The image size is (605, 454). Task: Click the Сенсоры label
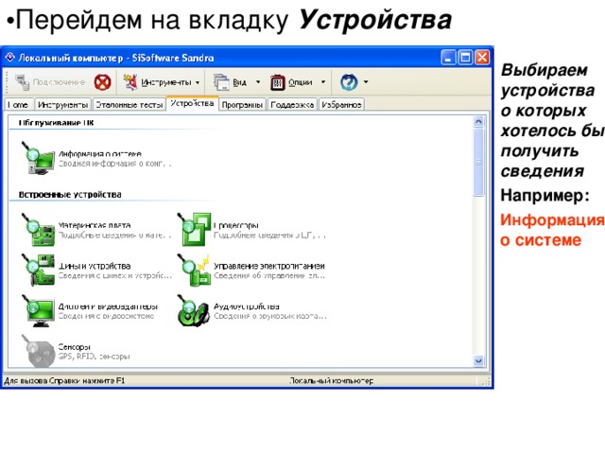click(x=74, y=347)
